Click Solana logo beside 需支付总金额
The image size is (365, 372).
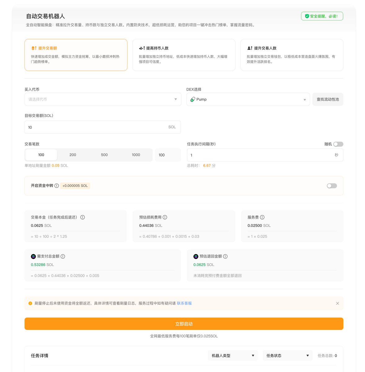coord(33,256)
